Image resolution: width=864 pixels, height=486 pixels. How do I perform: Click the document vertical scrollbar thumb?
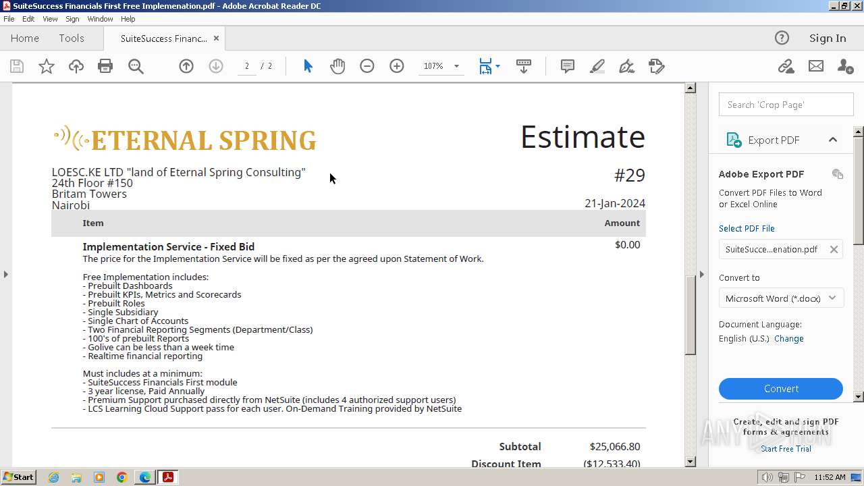click(690, 315)
